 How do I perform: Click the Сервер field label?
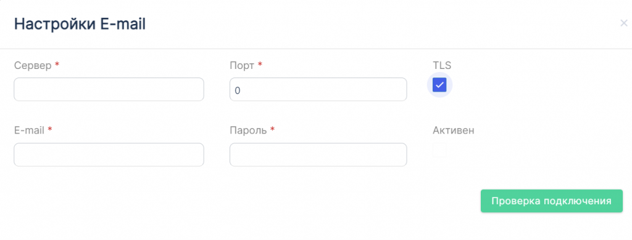pyautogui.click(x=33, y=65)
